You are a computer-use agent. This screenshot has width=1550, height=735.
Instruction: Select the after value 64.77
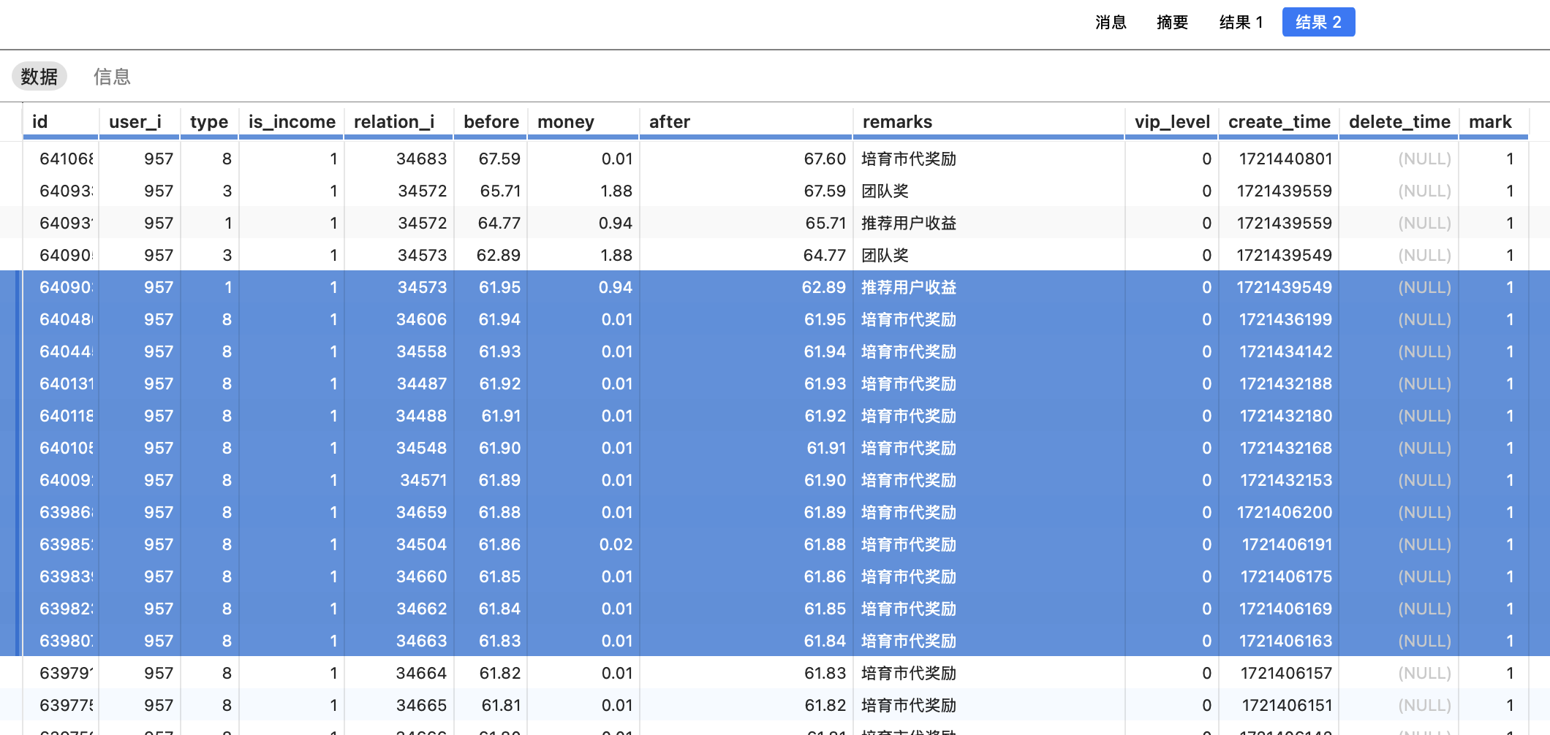click(x=824, y=256)
